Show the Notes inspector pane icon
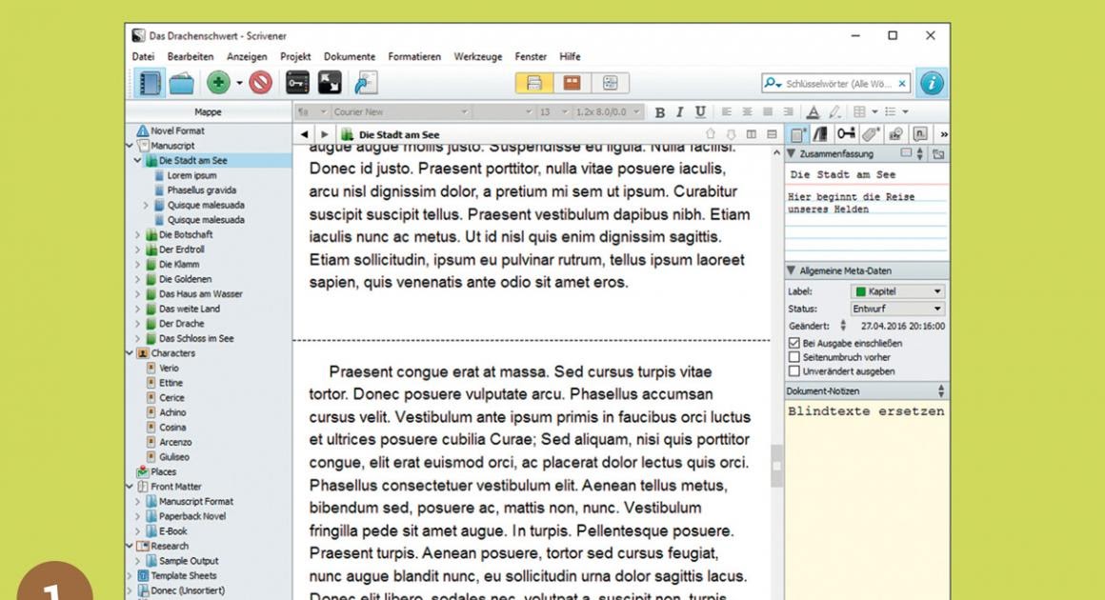Viewport: 1105px width, 600px height. (x=797, y=133)
